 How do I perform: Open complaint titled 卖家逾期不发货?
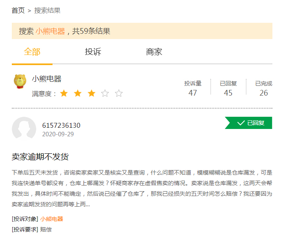point(40,157)
